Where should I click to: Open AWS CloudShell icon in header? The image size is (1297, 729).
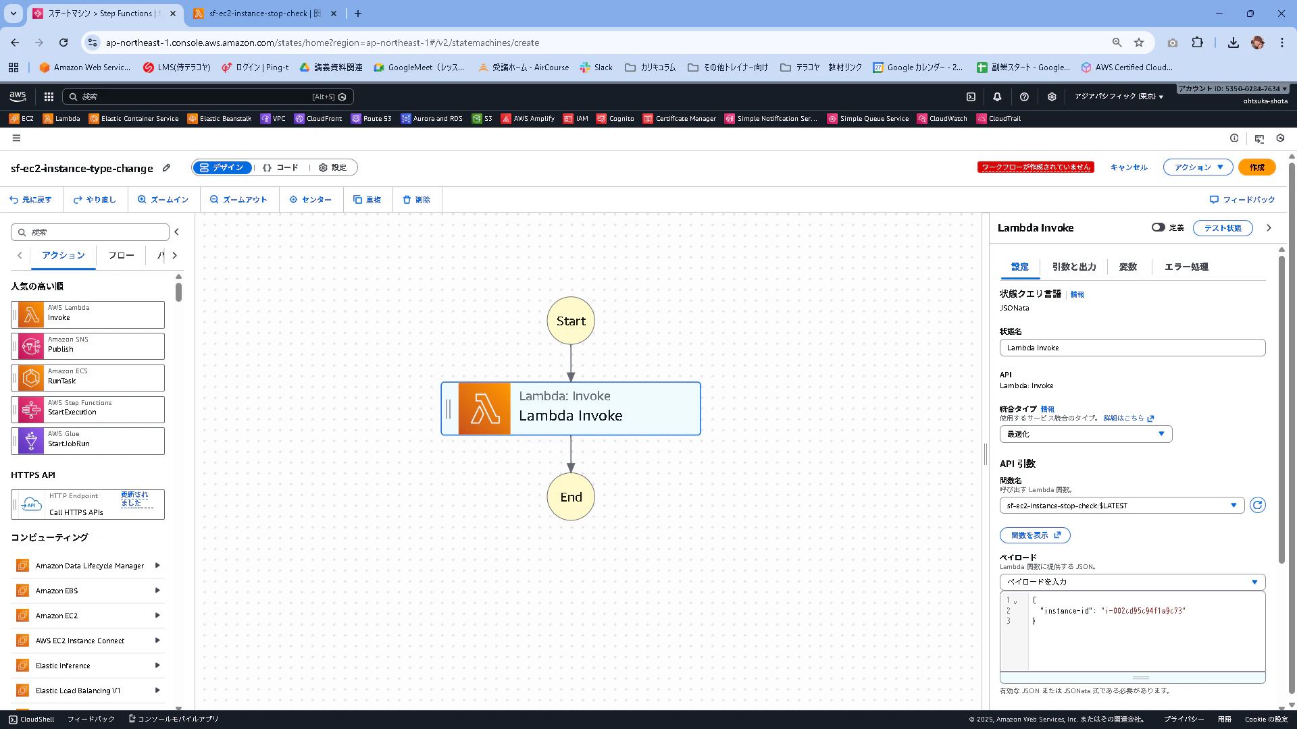click(x=971, y=97)
